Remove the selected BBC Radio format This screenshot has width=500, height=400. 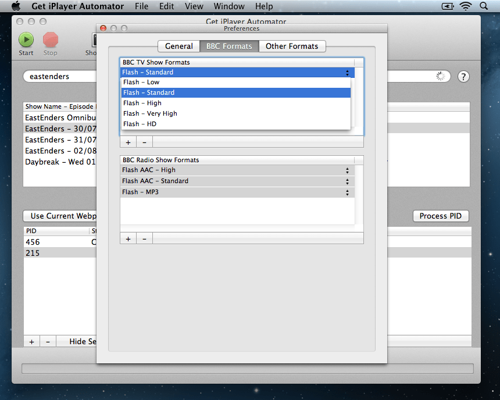pos(144,239)
